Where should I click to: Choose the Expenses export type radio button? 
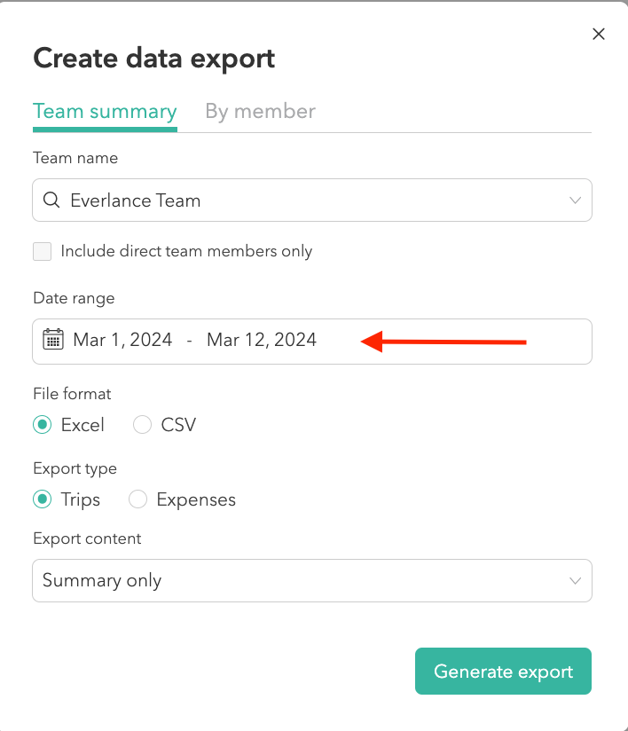click(137, 499)
